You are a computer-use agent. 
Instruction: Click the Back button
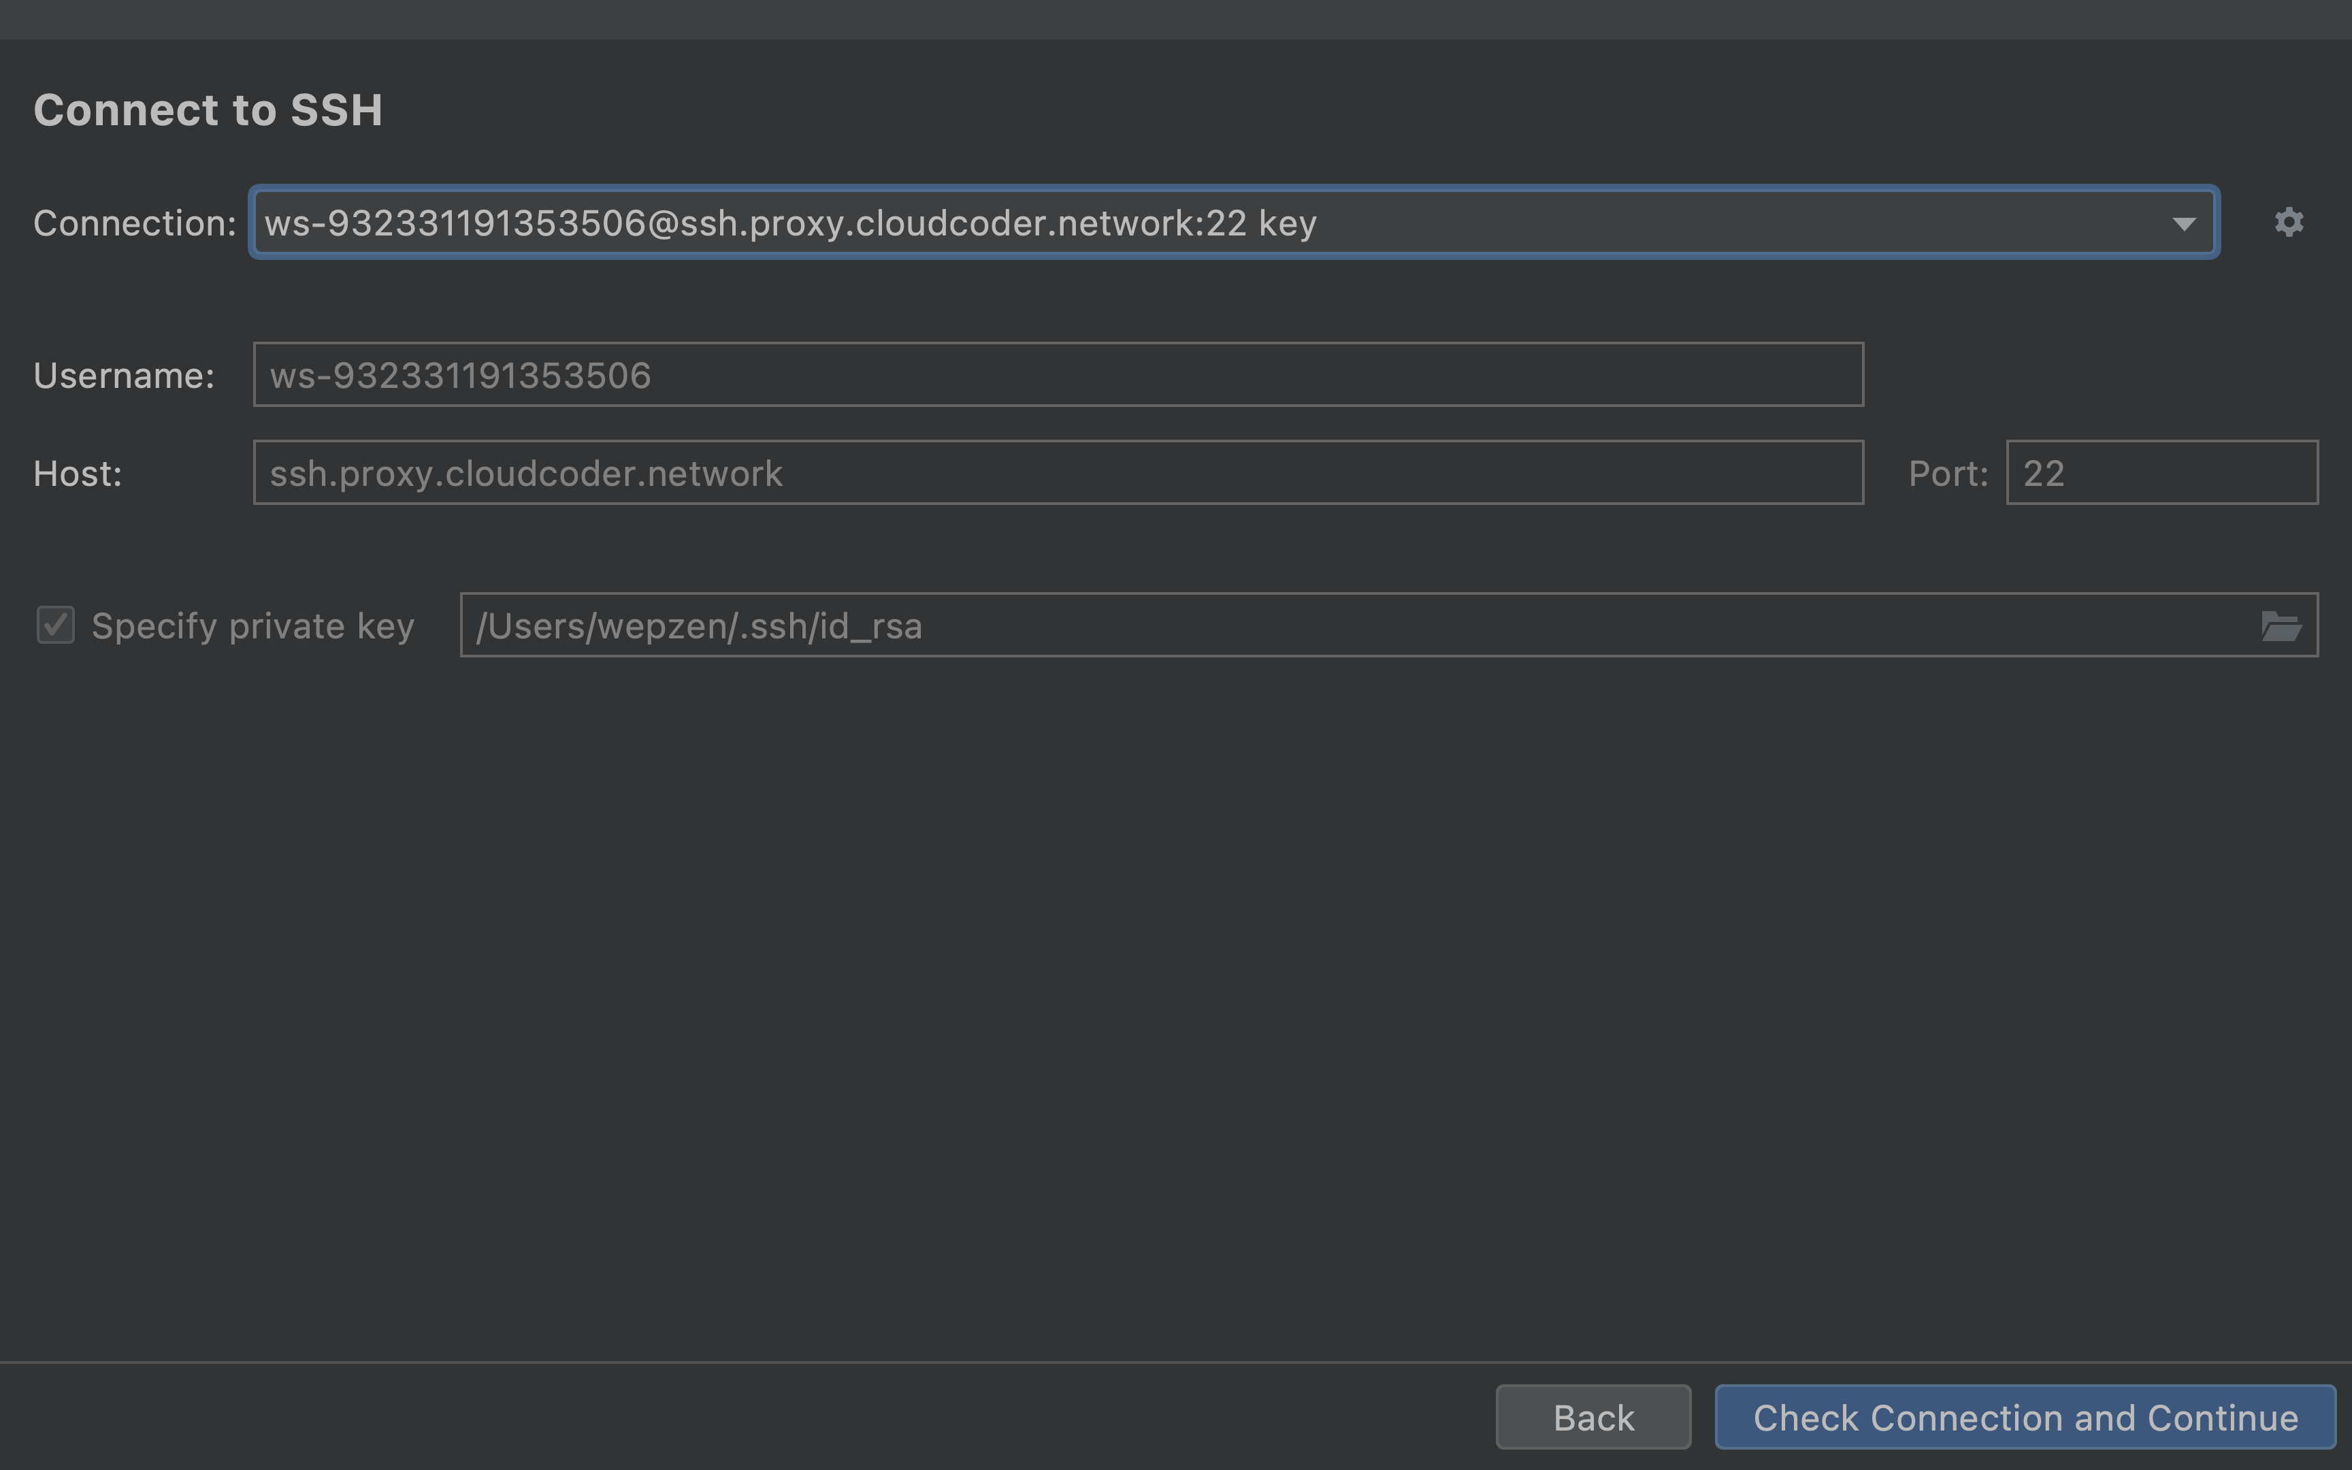pos(1593,1416)
